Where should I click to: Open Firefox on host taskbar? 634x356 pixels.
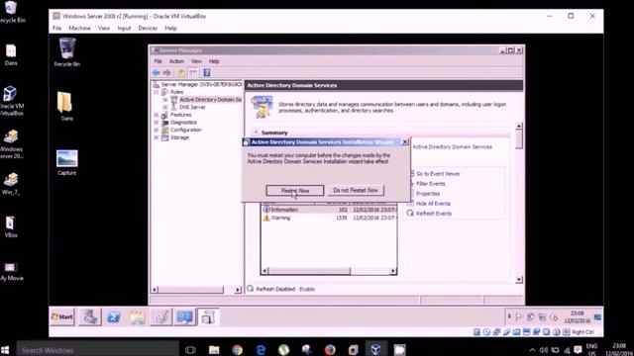(330, 349)
